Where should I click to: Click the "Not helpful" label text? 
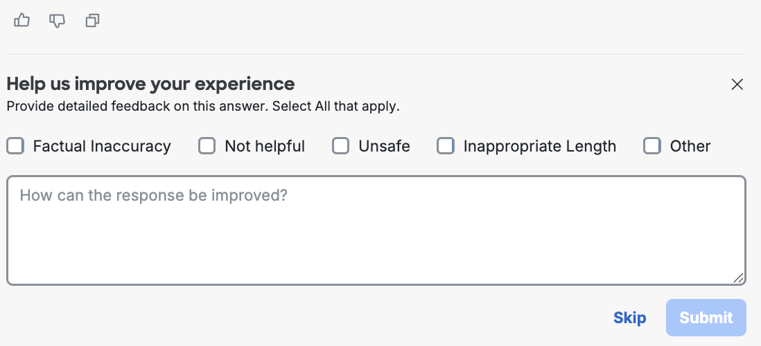pyautogui.click(x=265, y=146)
